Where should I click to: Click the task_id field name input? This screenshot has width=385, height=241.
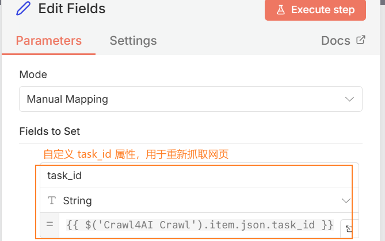pyautogui.click(x=196, y=176)
